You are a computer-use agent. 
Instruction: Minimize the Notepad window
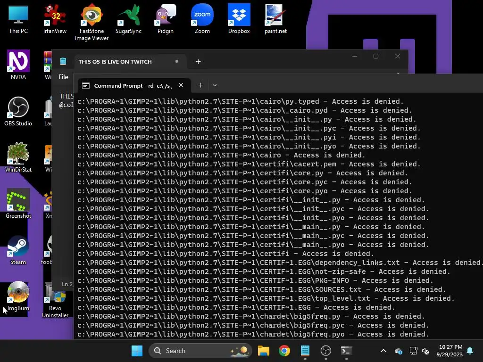tap(355, 56)
